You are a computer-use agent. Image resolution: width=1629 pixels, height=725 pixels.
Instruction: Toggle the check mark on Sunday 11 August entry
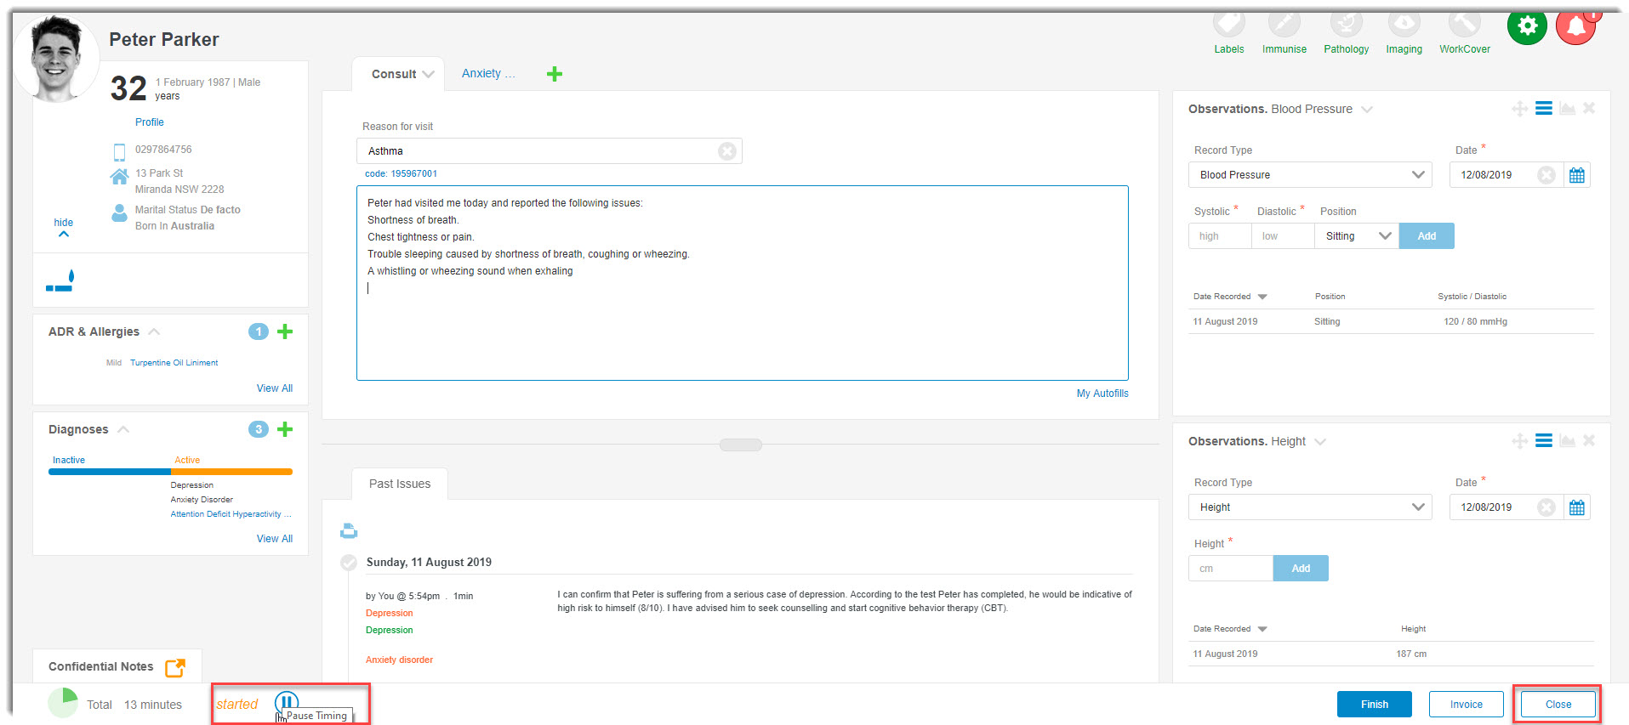349,563
